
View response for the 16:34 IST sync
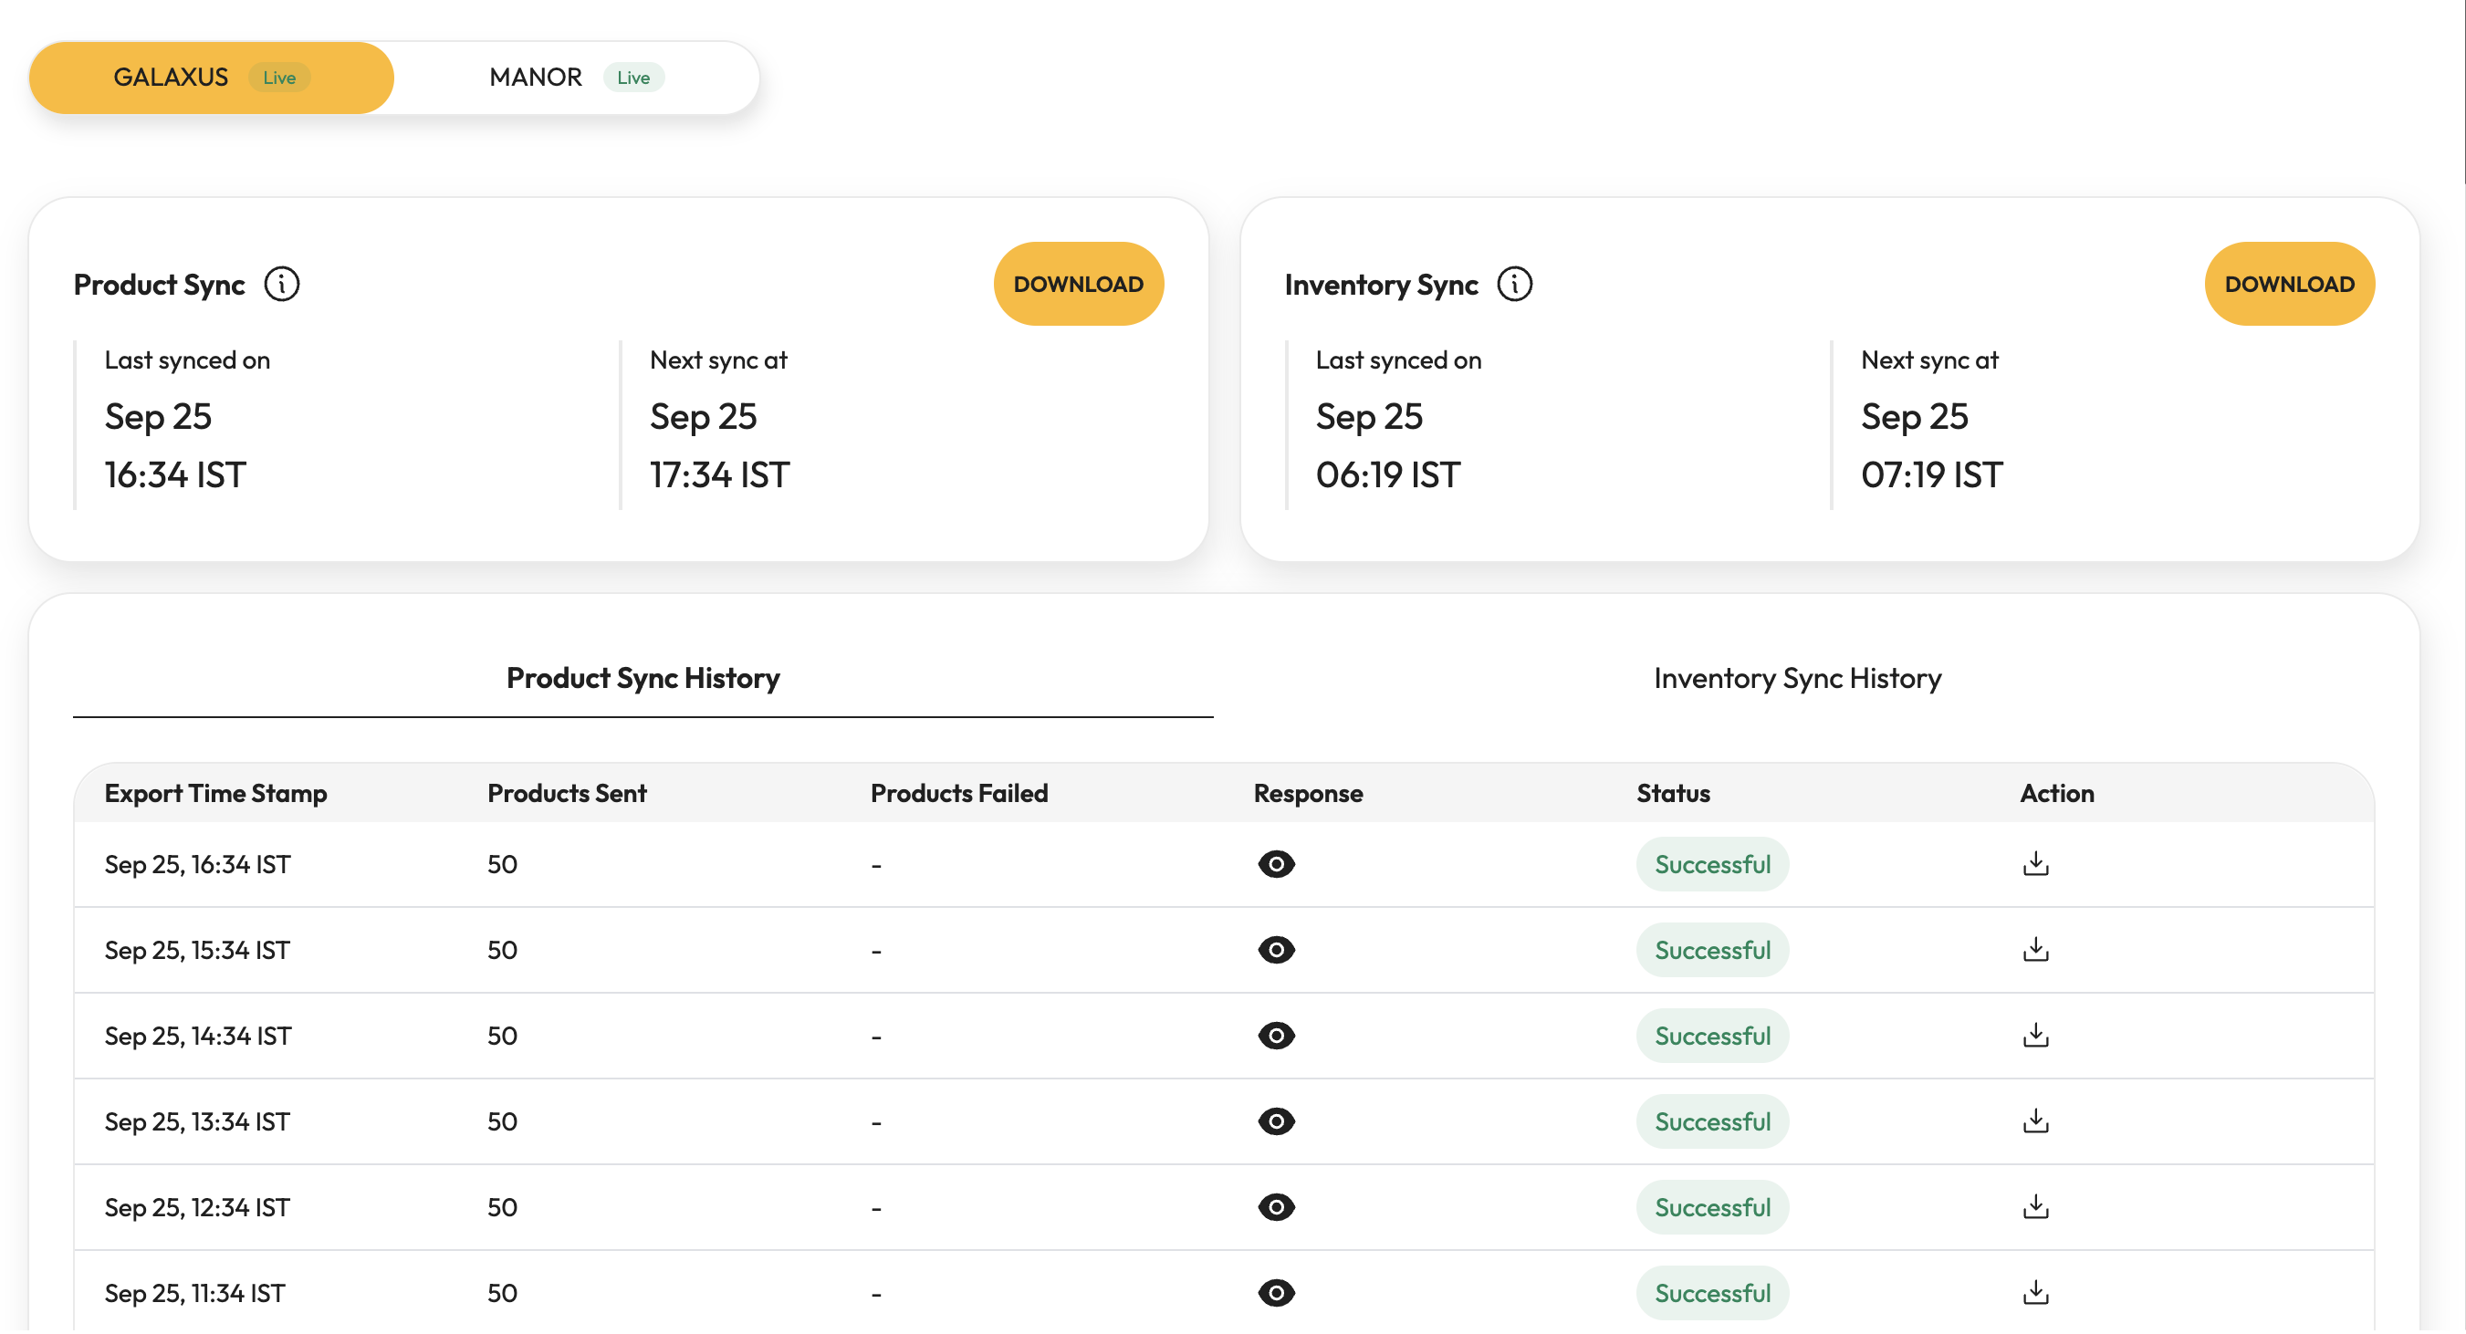point(1276,864)
